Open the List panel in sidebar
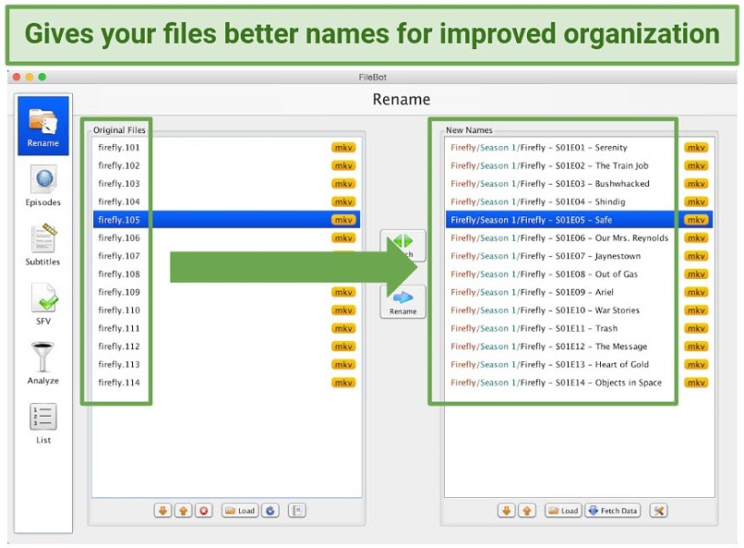This screenshot has height=548, width=744. (42, 422)
